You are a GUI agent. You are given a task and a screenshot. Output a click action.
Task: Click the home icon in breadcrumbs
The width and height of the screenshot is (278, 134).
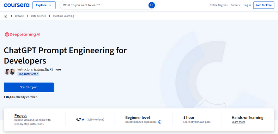6,16
